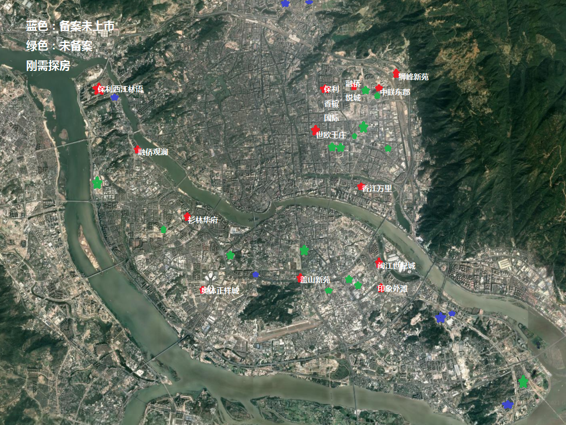Select the small green marker right of 世欧王庄
566x425 pixels.
(x=354, y=136)
